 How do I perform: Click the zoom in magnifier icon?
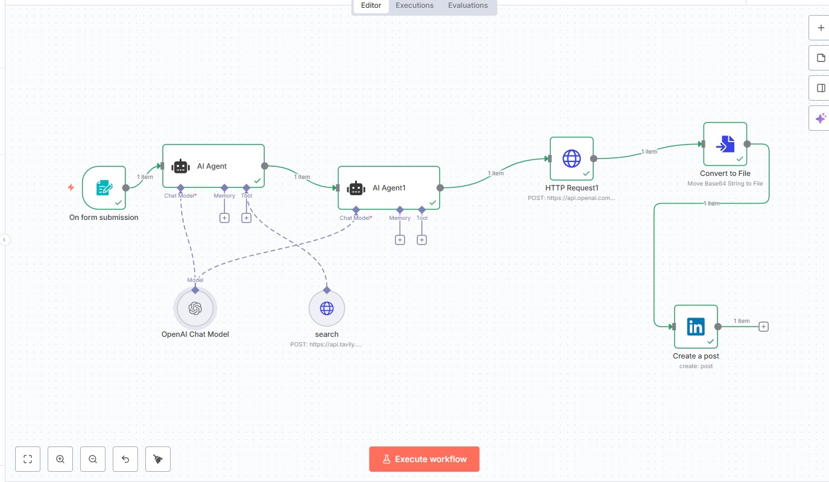60,459
